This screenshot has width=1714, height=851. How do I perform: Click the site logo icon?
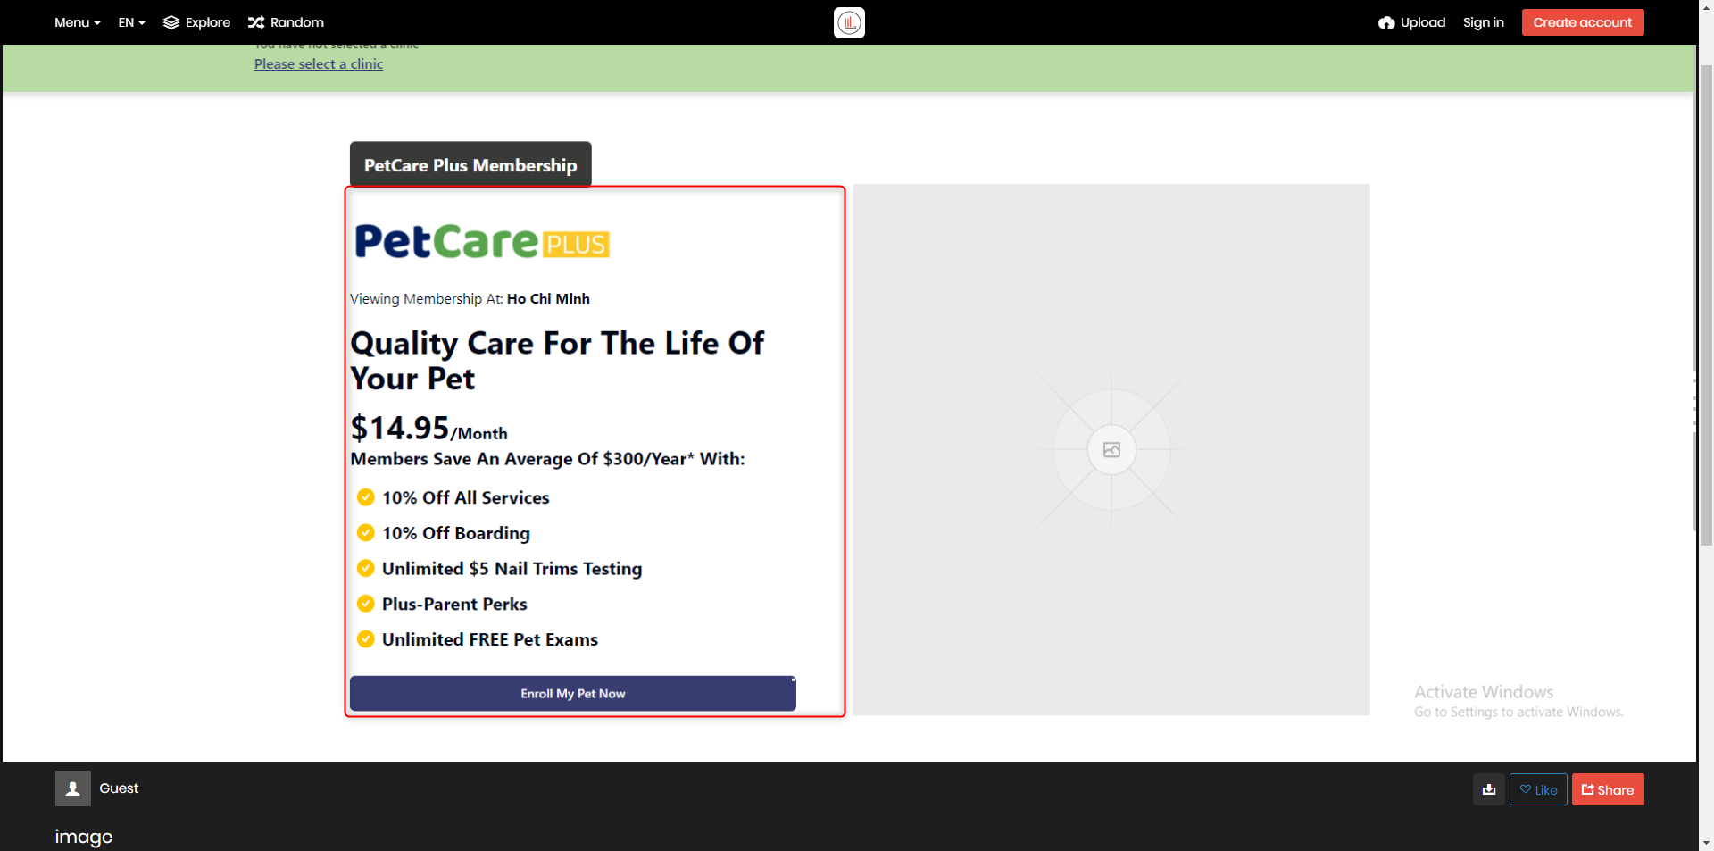849,22
